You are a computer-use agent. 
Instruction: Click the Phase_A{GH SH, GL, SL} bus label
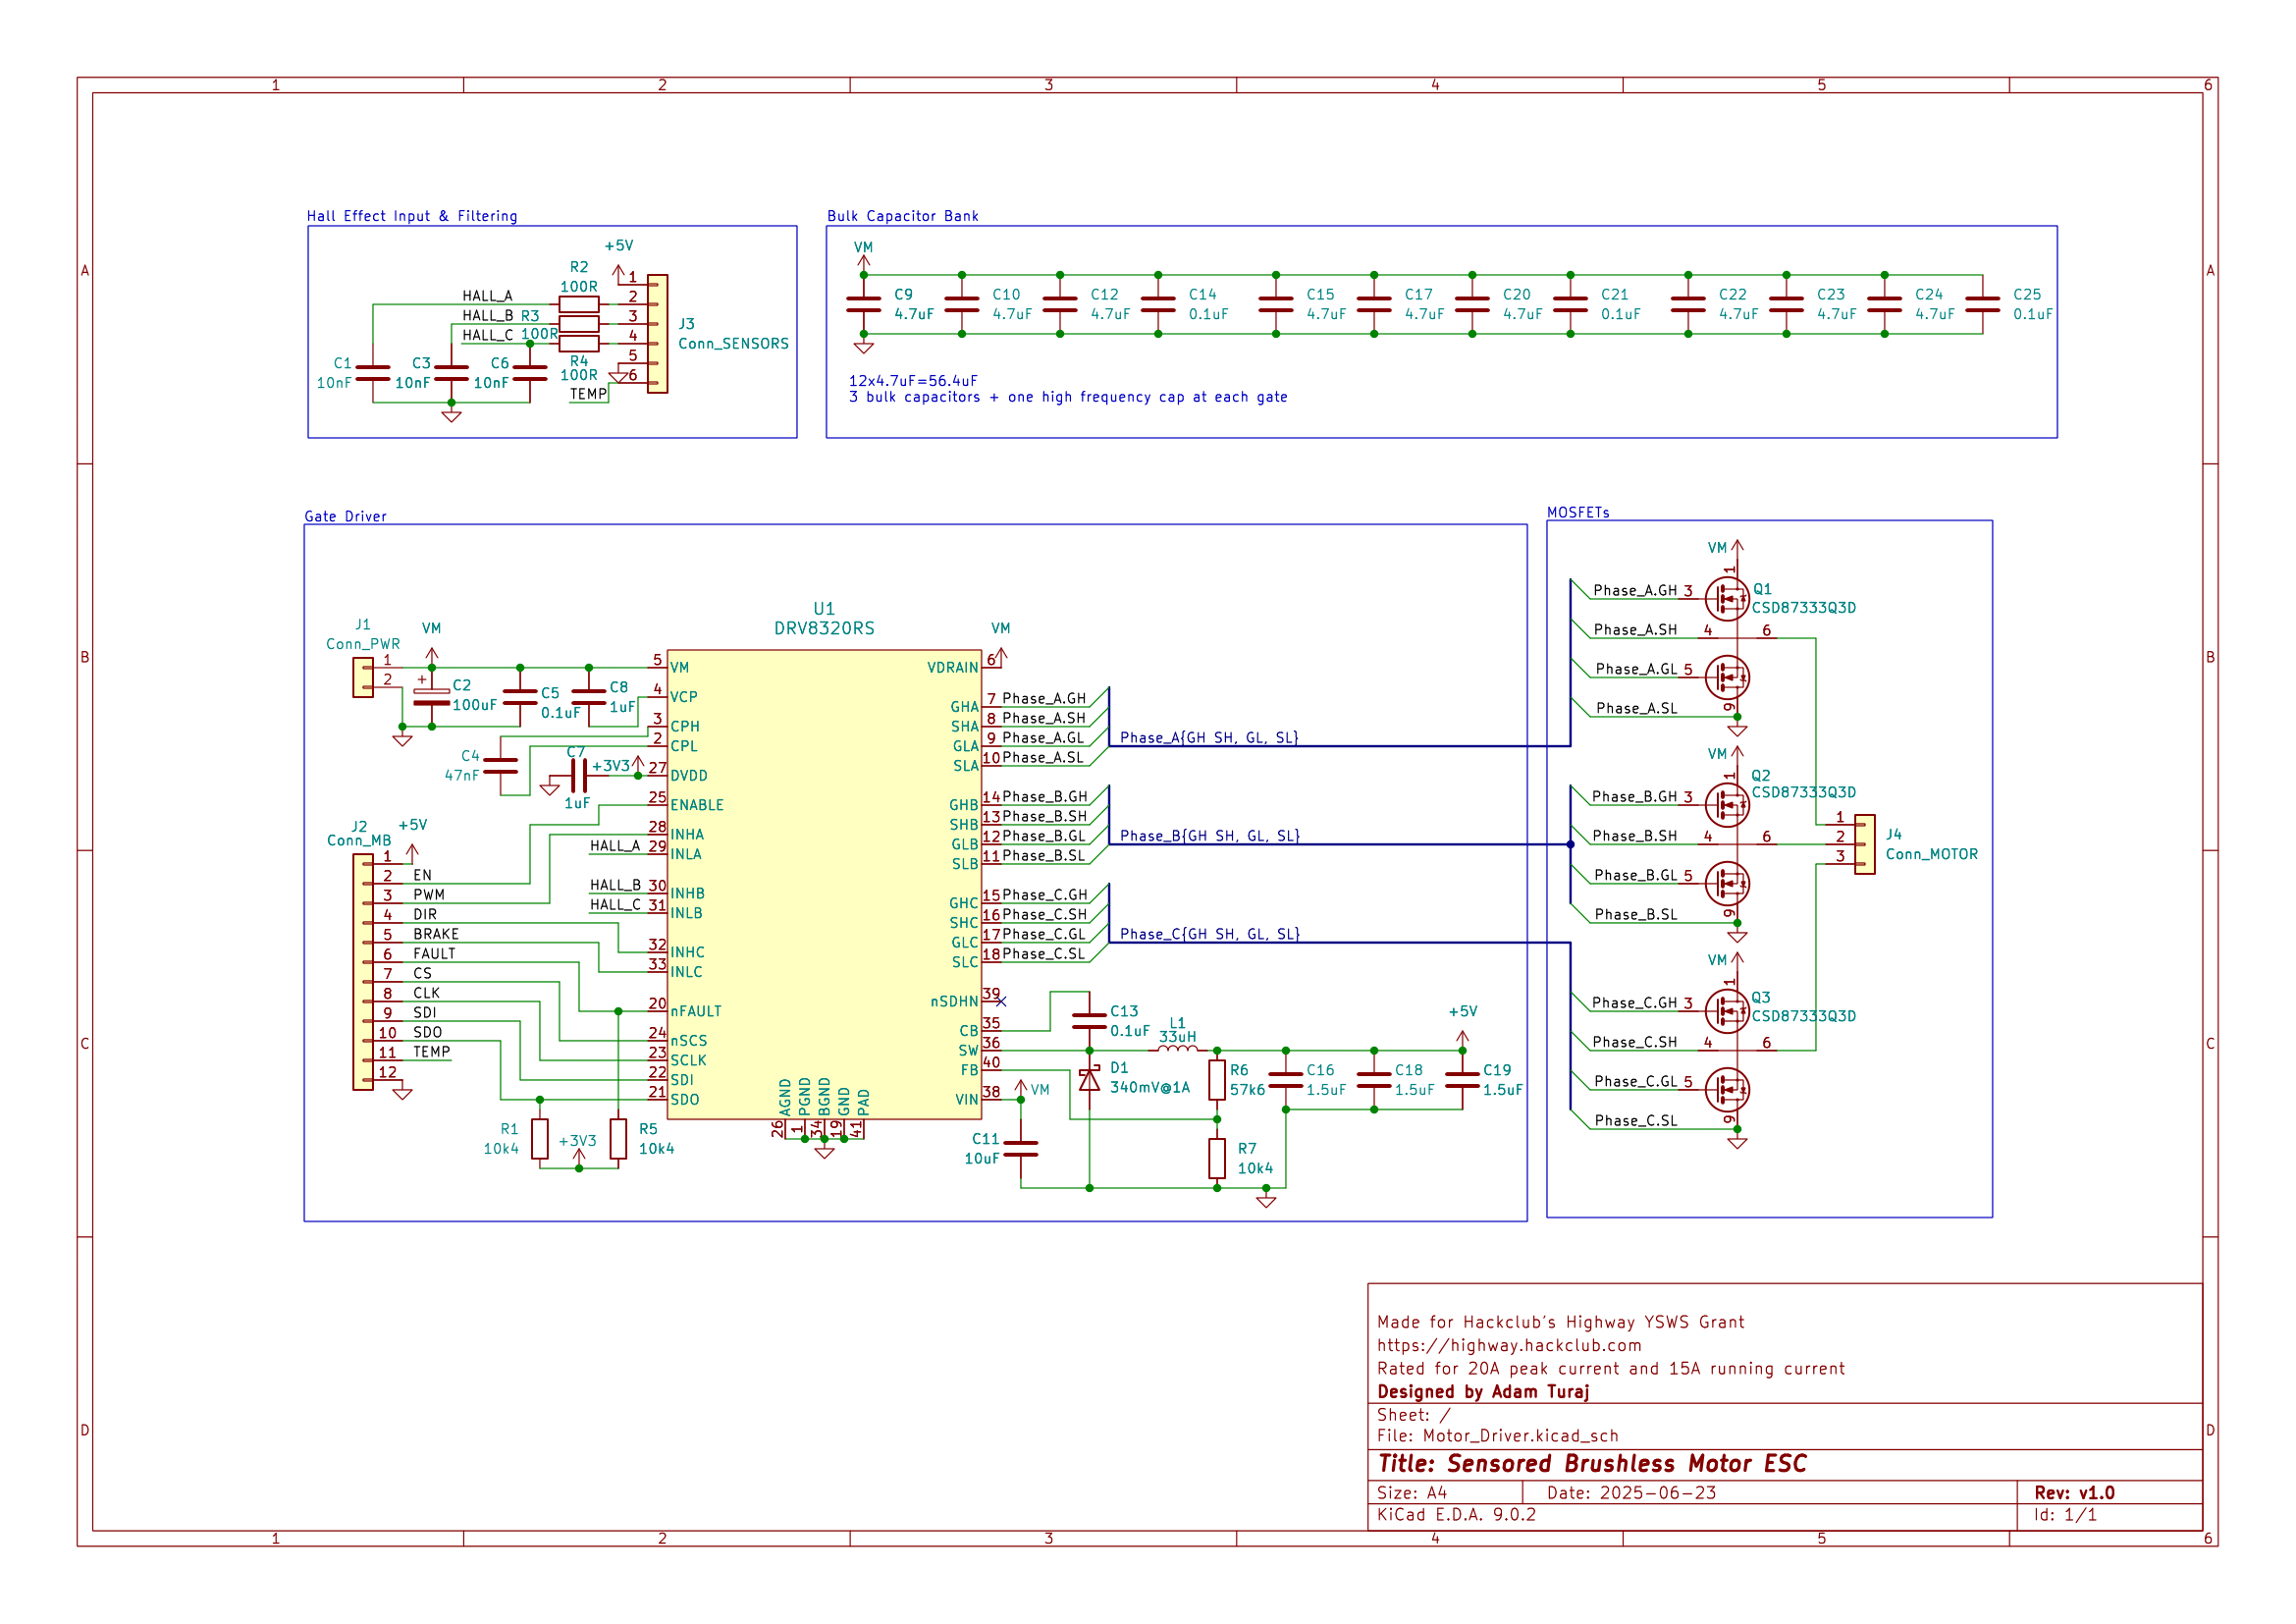1209,738
